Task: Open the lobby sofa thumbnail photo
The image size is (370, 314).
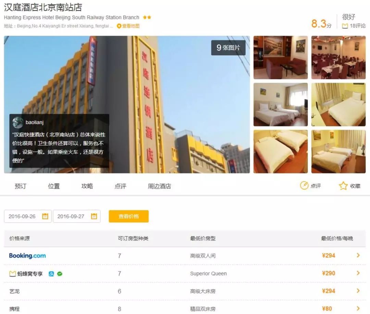Action: pyautogui.click(x=281, y=57)
